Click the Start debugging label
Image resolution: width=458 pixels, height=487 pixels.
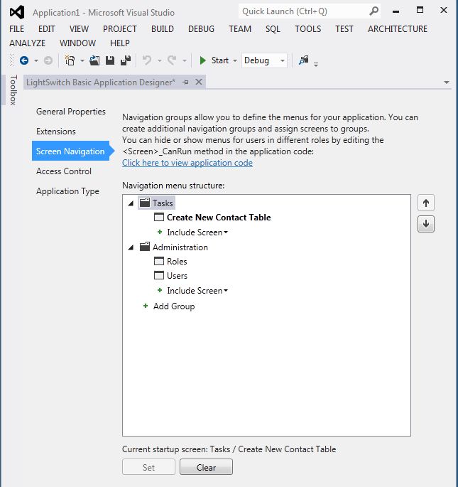pos(219,60)
